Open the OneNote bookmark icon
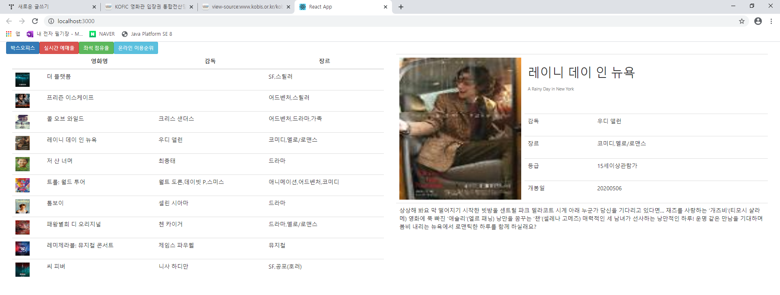The height and width of the screenshot is (295, 780). 30,34
